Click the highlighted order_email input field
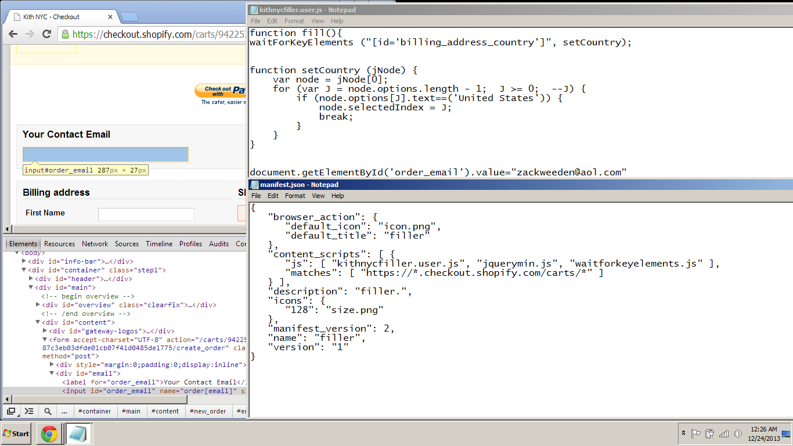Viewport: 793px width, 446px height. 106,154
